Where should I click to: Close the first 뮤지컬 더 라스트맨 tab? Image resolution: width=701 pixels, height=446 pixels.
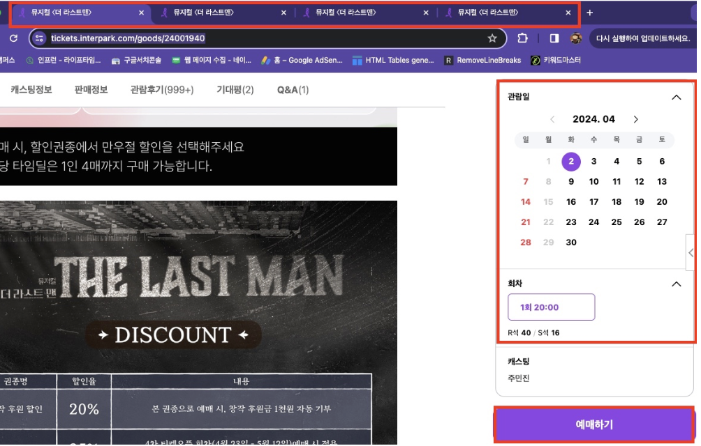click(x=142, y=13)
